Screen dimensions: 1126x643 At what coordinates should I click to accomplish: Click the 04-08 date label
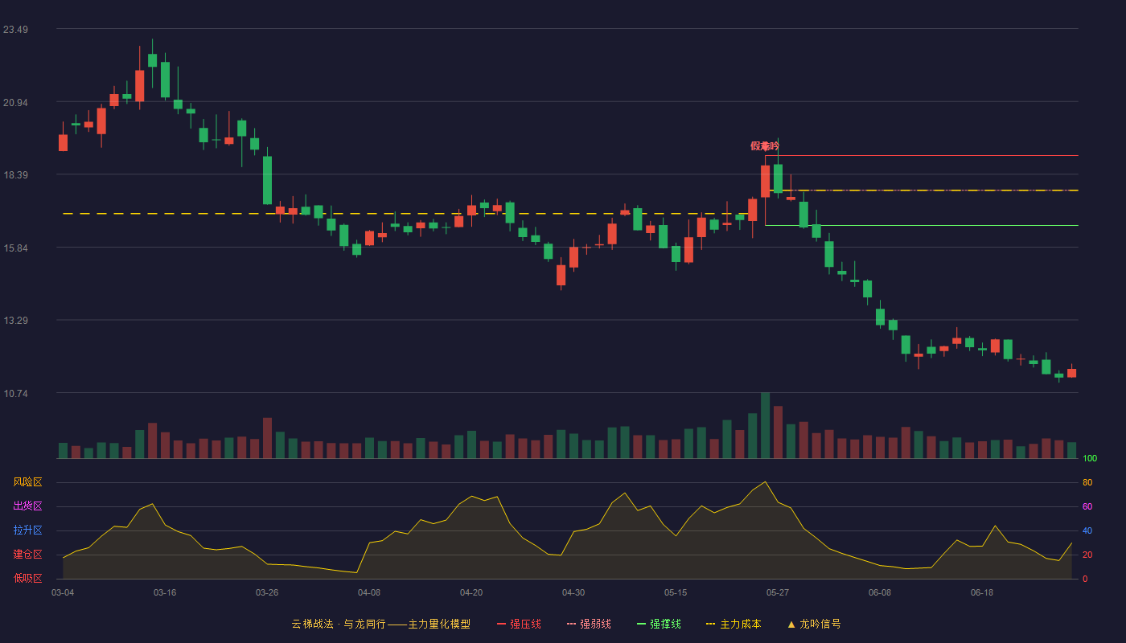tap(369, 592)
